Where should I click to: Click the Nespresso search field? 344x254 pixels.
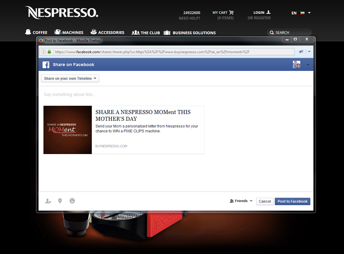[289, 32]
